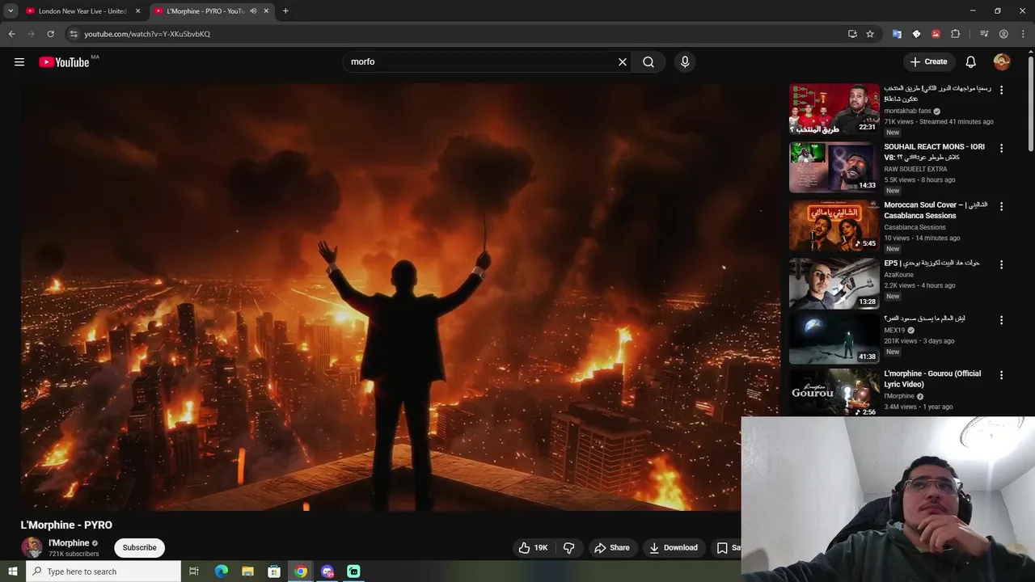Image resolution: width=1035 pixels, height=582 pixels.
Task: Click the PYRO video player
Action: [x=400, y=297]
